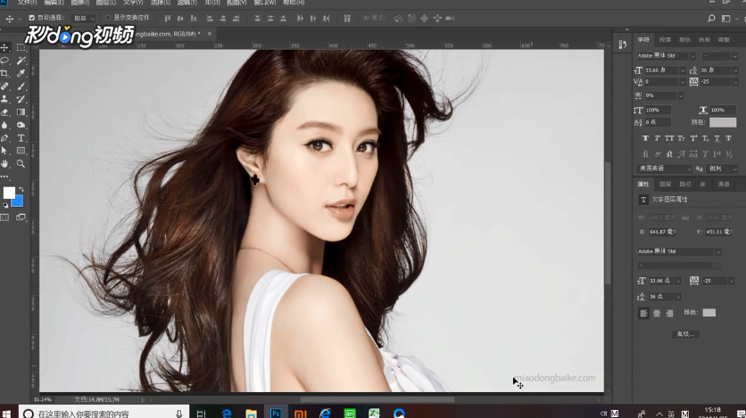Click the faux bold T icon
This screenshot has height=418, width=746.
[645, 138]
